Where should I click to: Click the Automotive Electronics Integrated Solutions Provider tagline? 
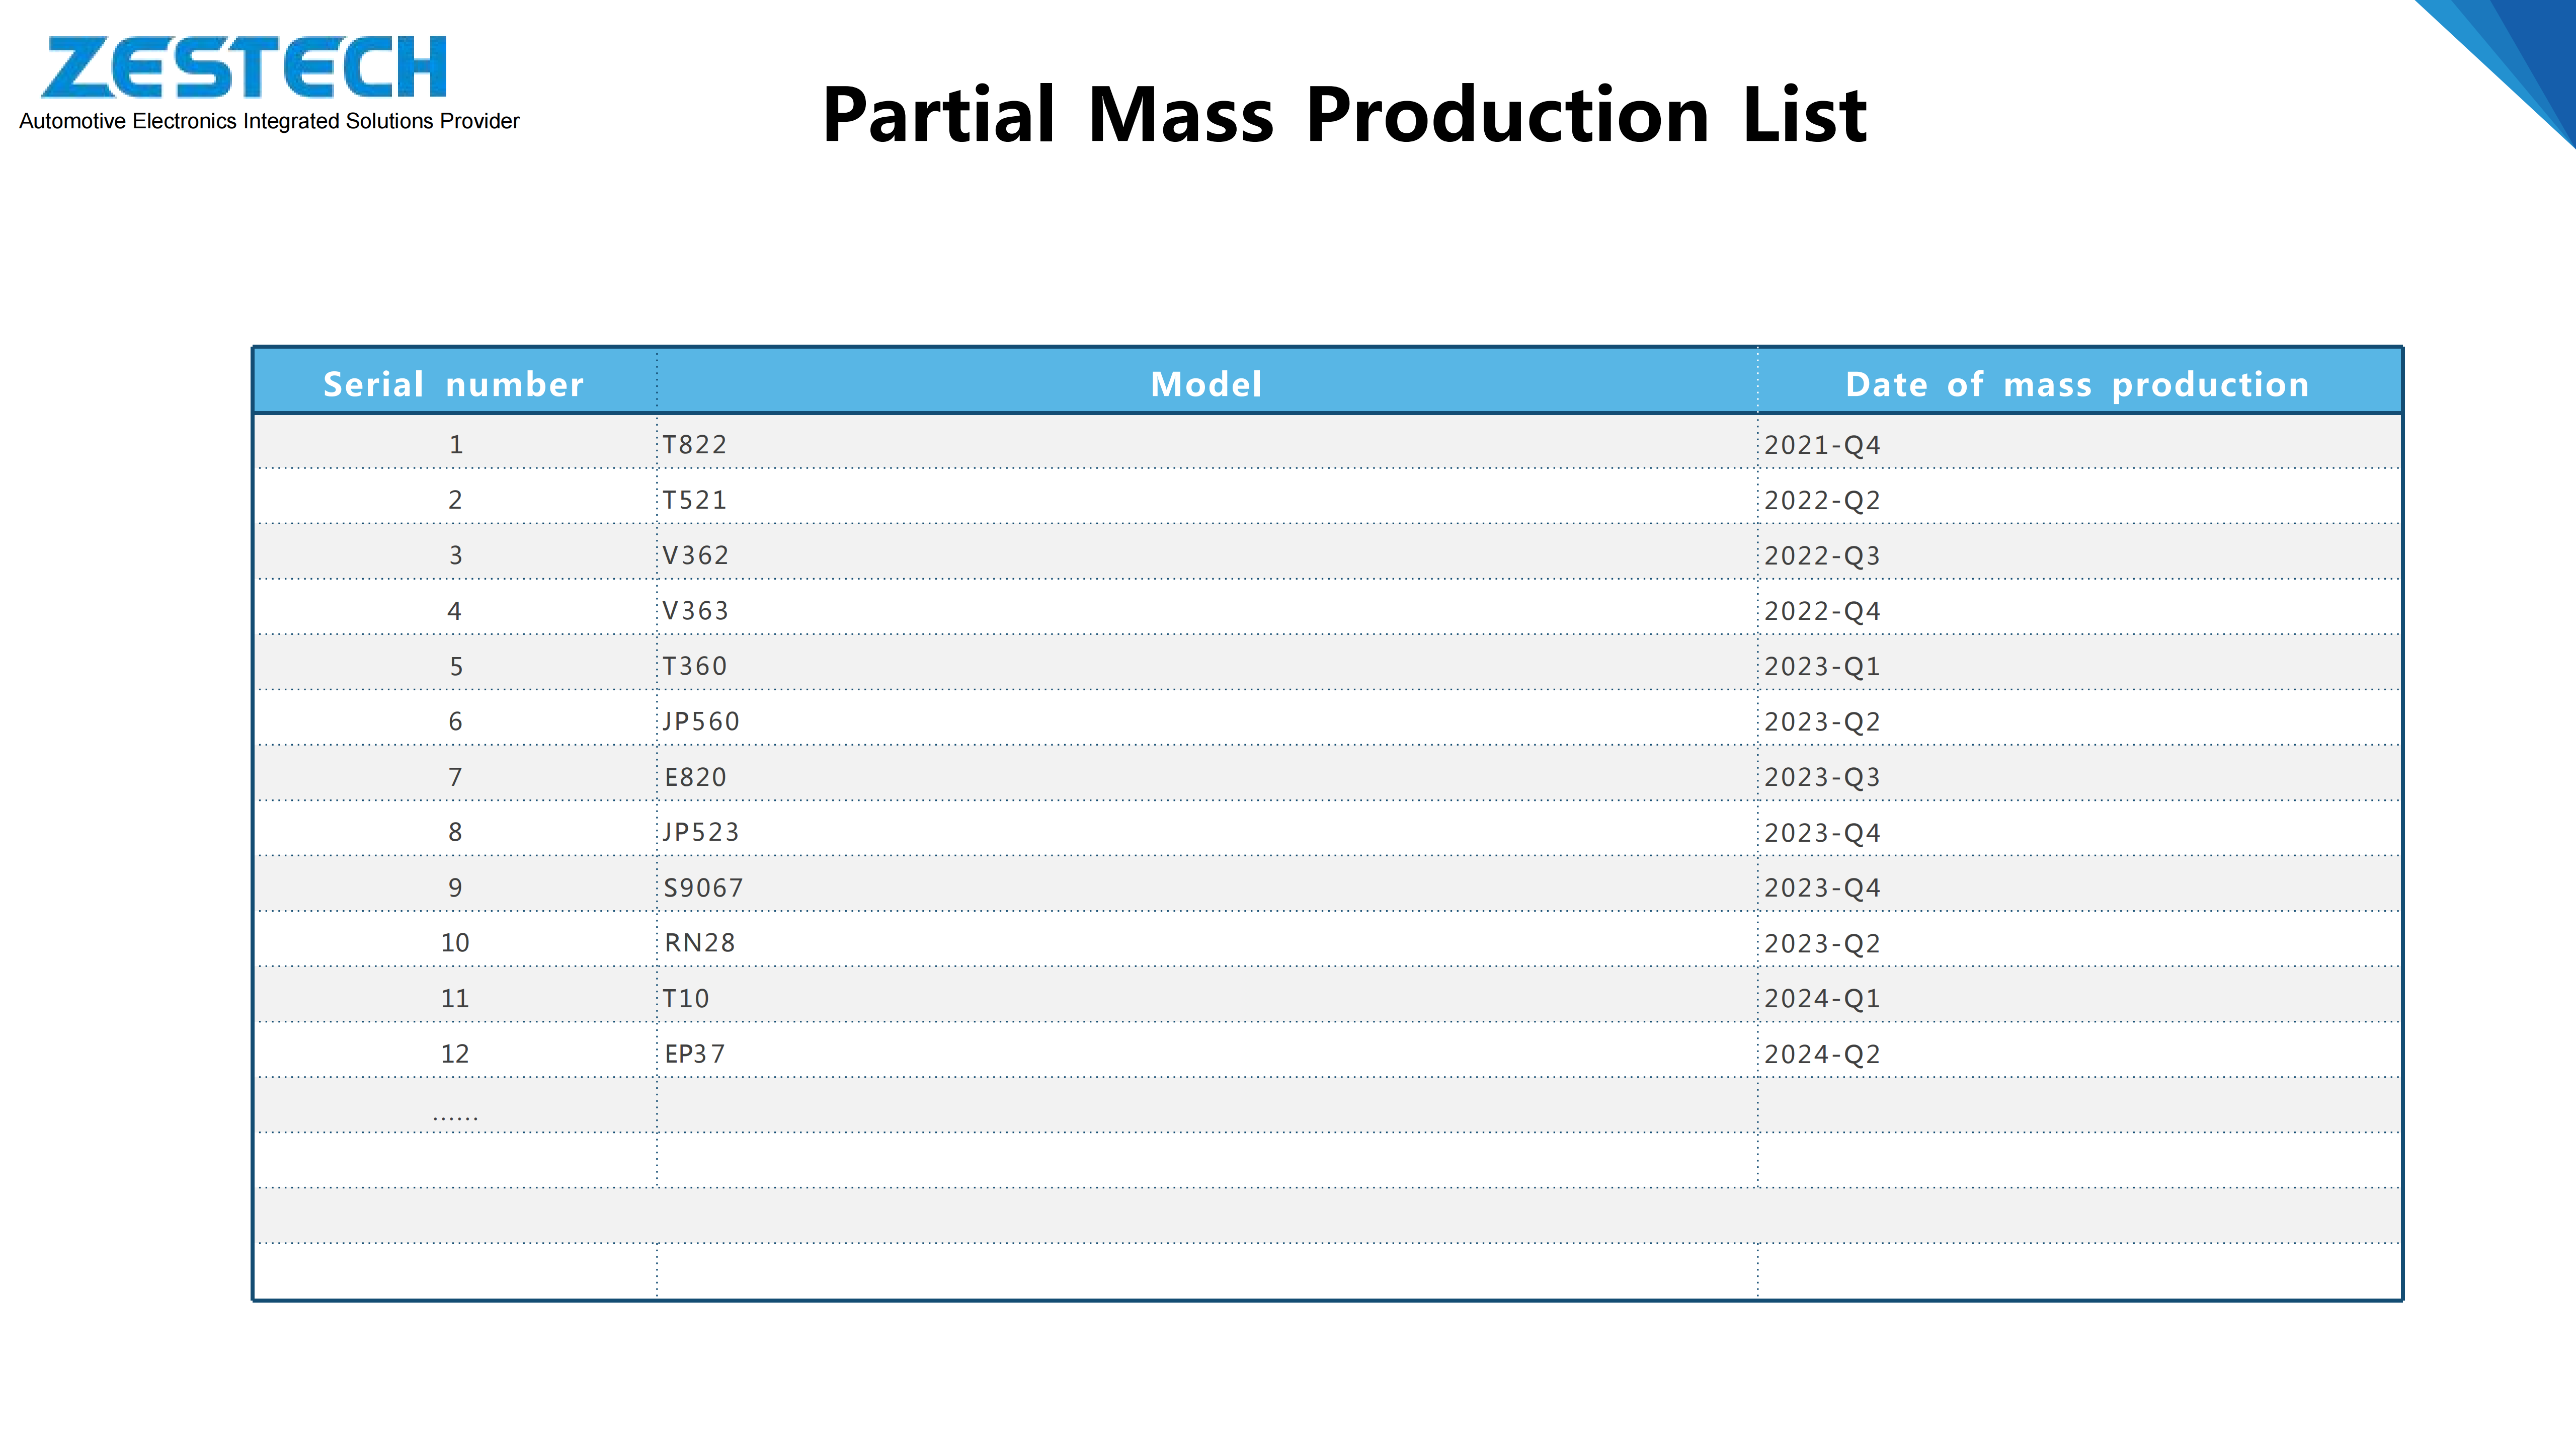pyautogui.click(x=269, y=121)
